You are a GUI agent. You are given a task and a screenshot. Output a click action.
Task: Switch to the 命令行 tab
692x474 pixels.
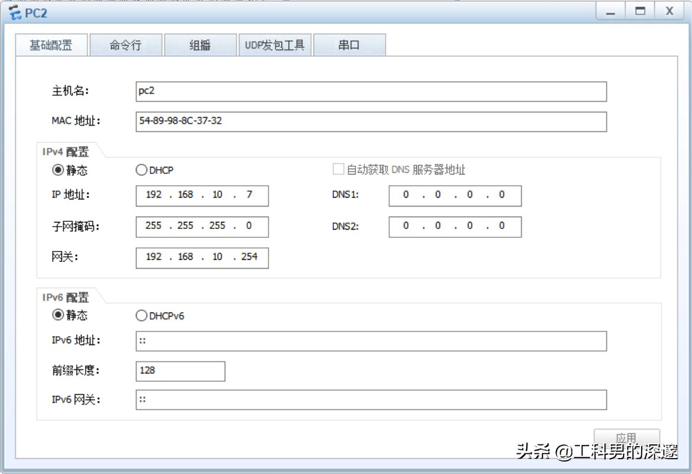click(x=125, y=46)
